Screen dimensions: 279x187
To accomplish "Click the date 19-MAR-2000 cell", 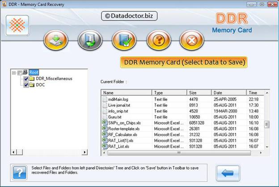I will (x=225, y=111).
